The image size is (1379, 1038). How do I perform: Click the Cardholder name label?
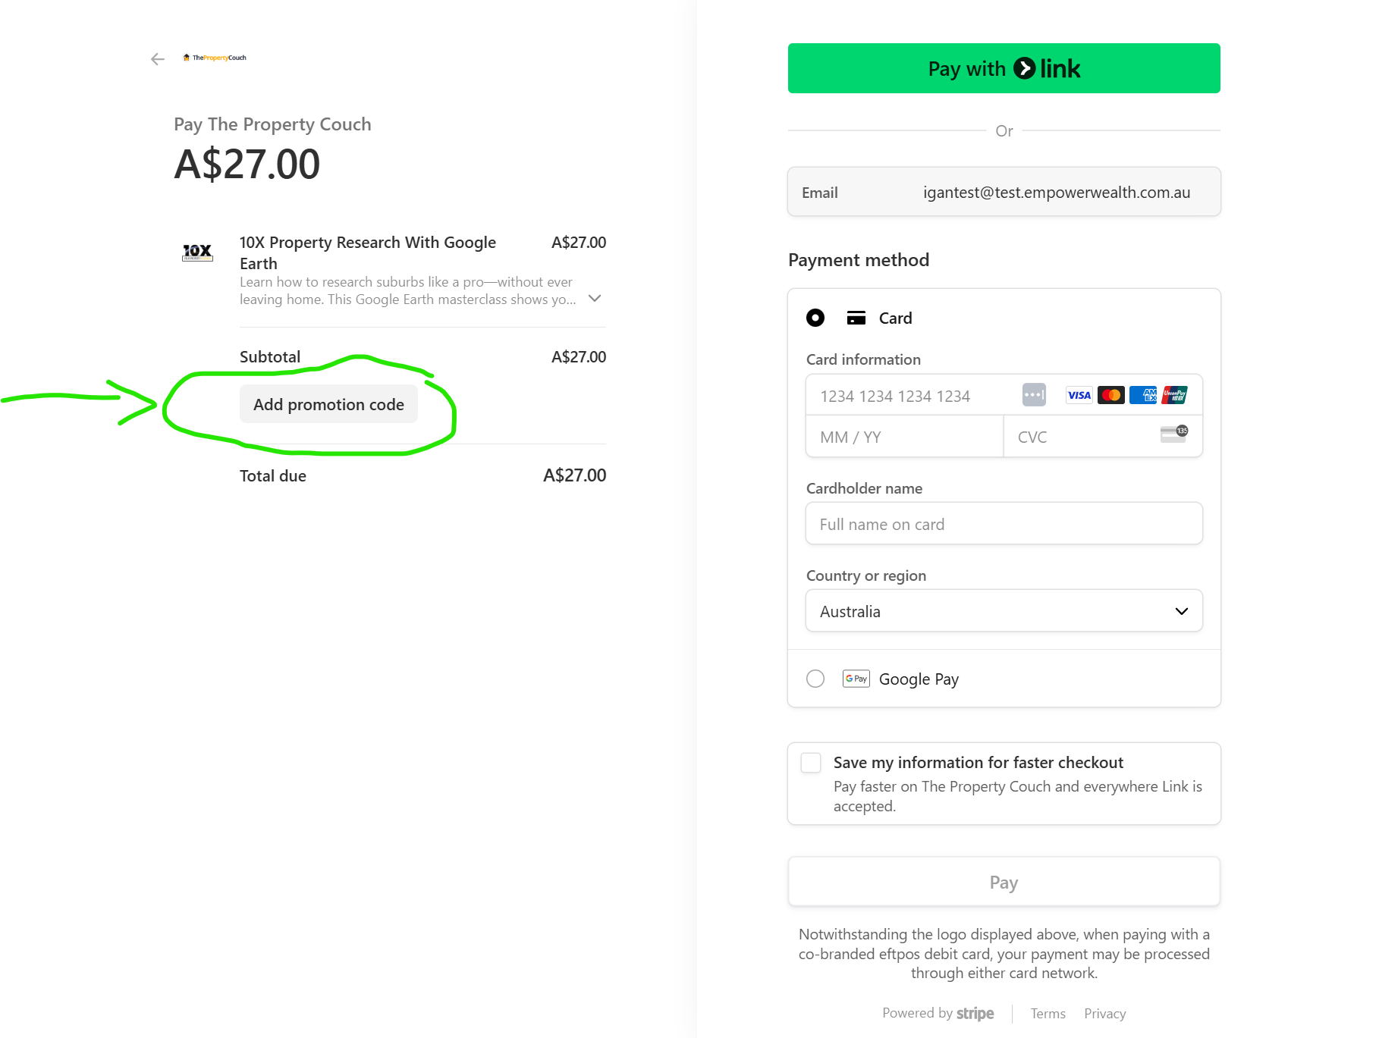click(x=864, y=488)
